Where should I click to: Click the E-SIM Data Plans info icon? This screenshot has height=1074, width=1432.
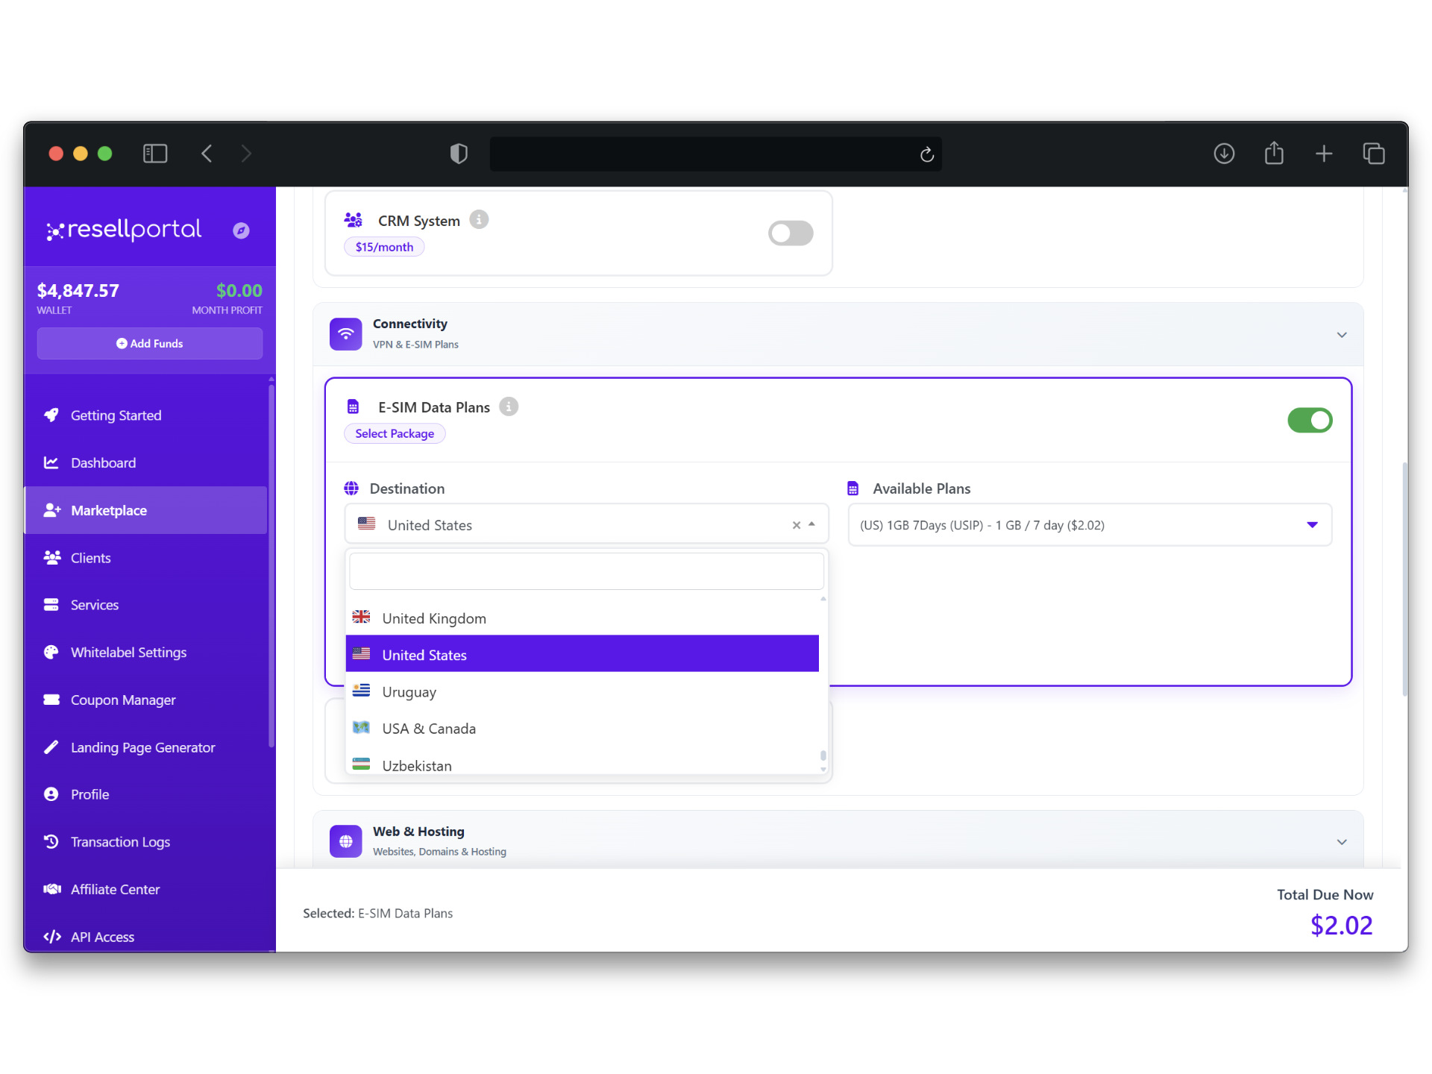(509, 406)
